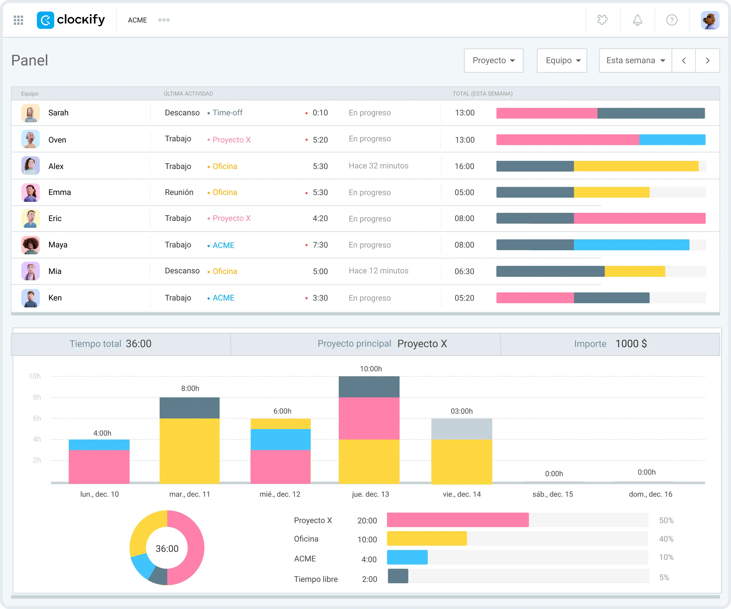
Task: Click the ÚLTIMA ACTIVIDAD column header
Action: 188,94
